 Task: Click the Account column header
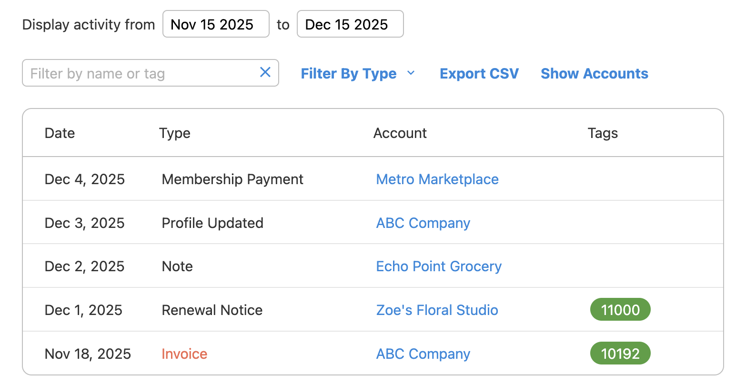400,133
